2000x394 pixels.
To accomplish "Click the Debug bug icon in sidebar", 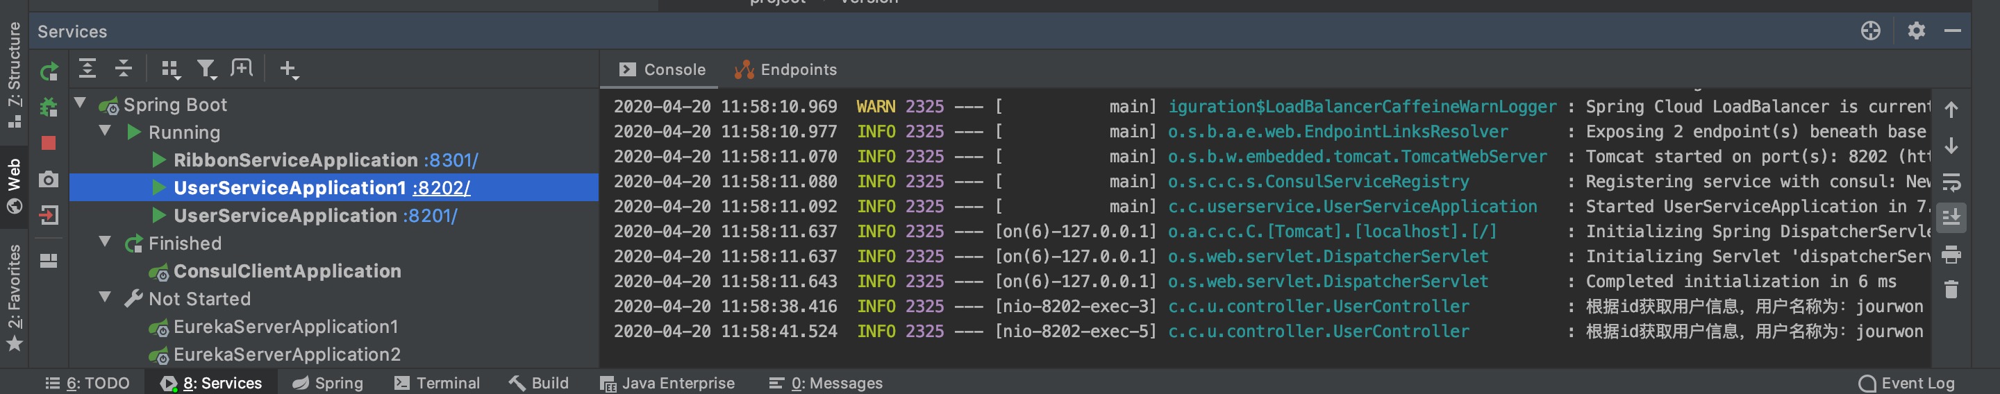I will [x=49, y=107].
